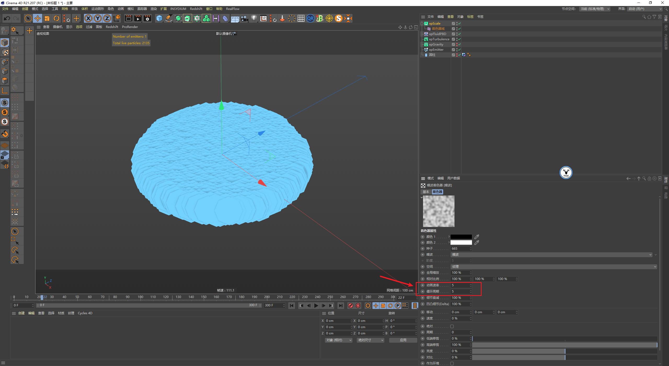Click the cube primitive icon in the toolbar

tap(159, 18)
